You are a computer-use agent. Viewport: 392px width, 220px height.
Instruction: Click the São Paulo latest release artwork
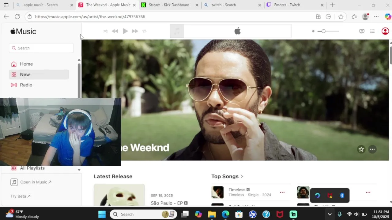(119, 195)
